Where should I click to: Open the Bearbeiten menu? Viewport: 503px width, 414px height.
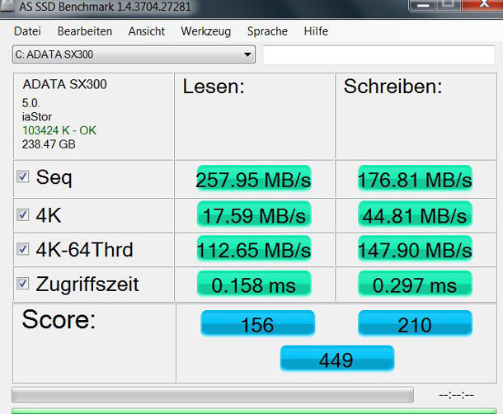point(85,31)
